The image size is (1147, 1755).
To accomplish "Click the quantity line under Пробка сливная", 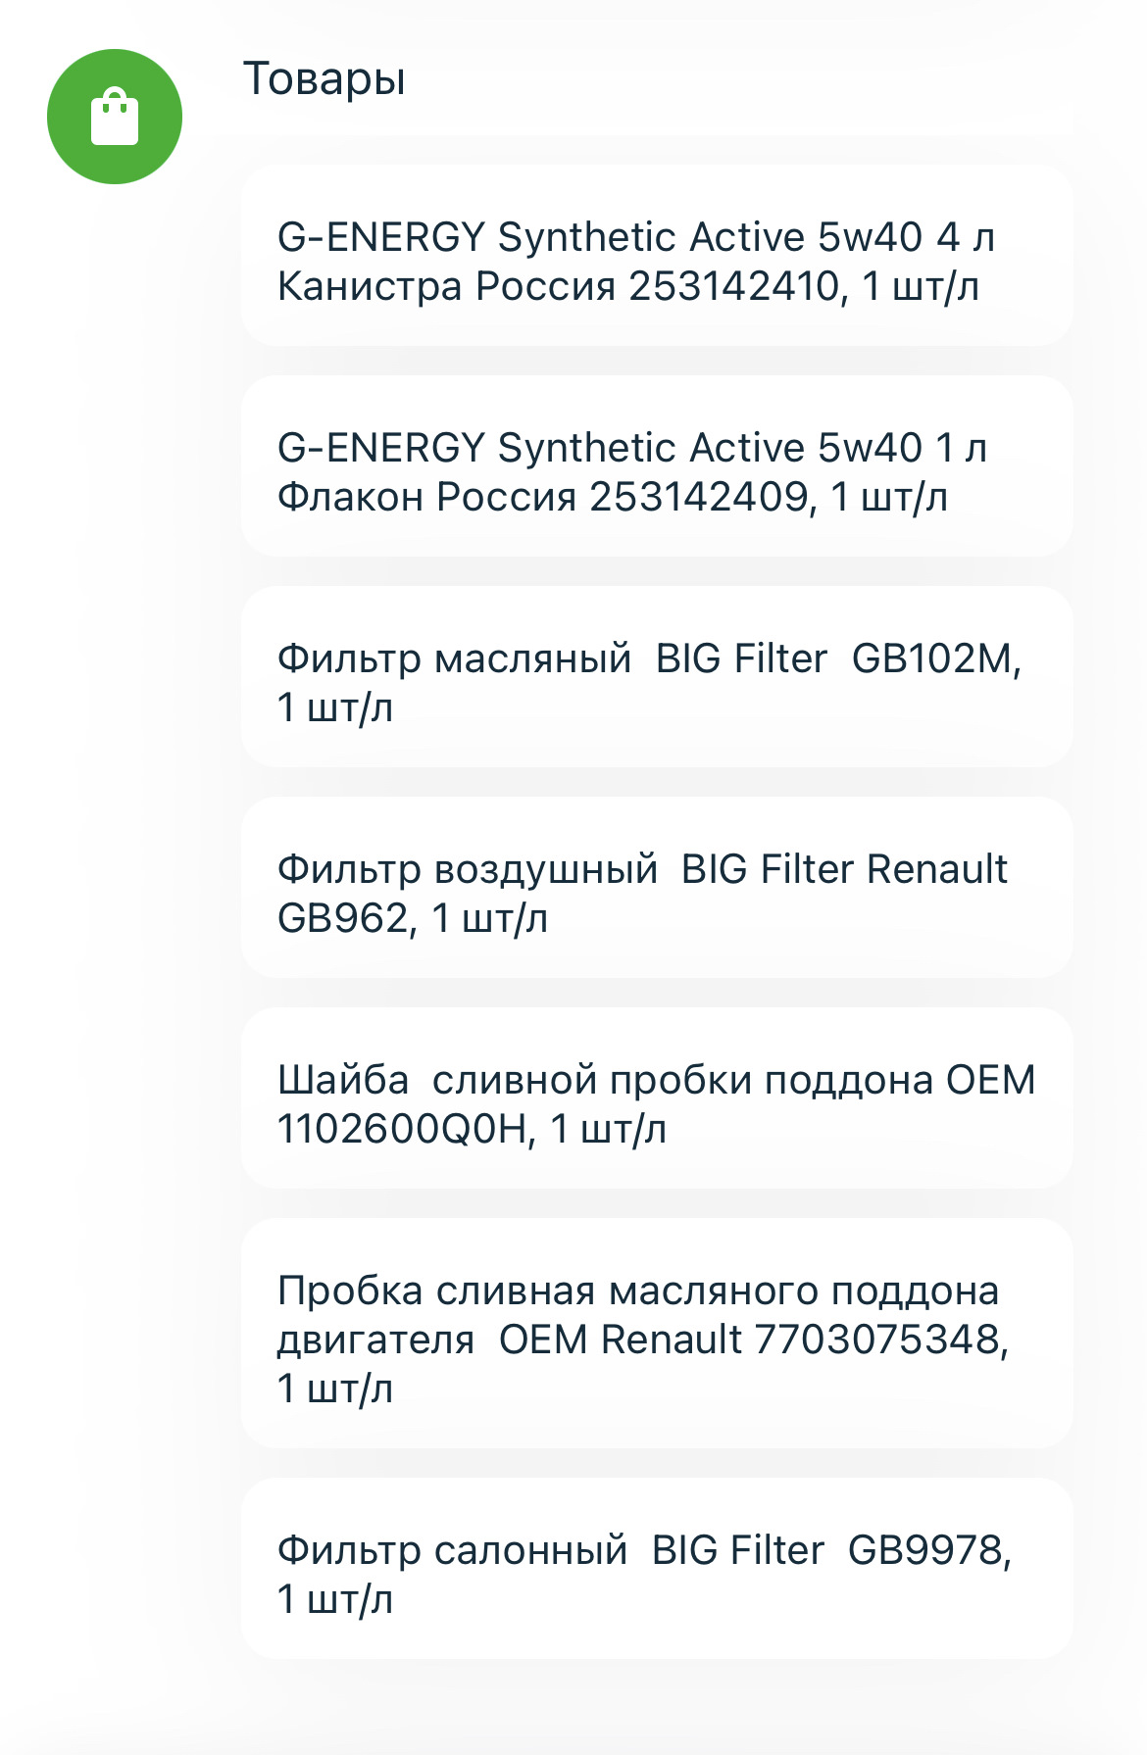I will pyautogui.click(x=335, y=1389).
